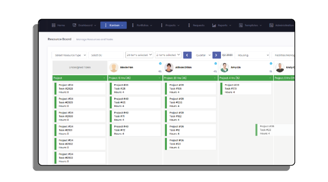Viewport: 328px width, 182px height.
Task: Click the Manage Resources and Tasks subtitle
Action: tap(95, 39)
